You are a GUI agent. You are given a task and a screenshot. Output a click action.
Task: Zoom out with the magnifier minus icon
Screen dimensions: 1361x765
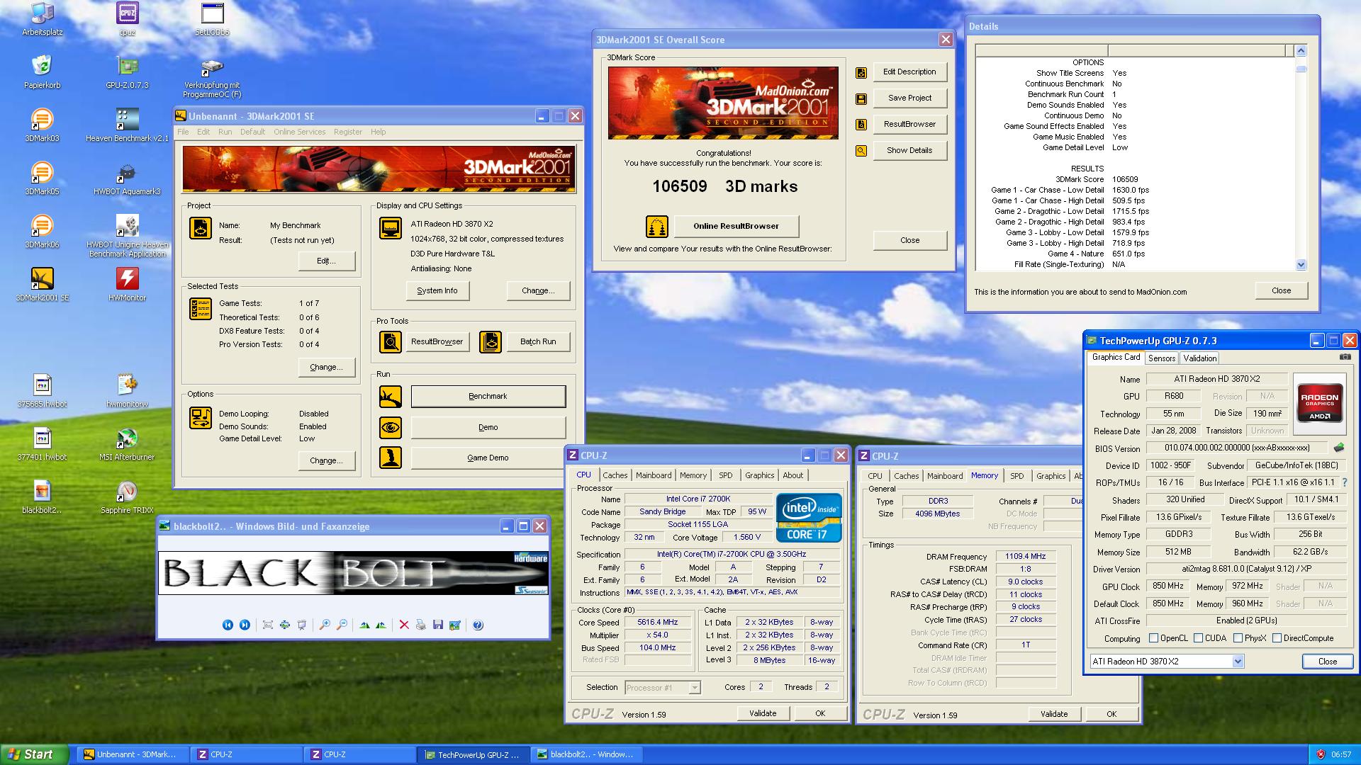341,625
